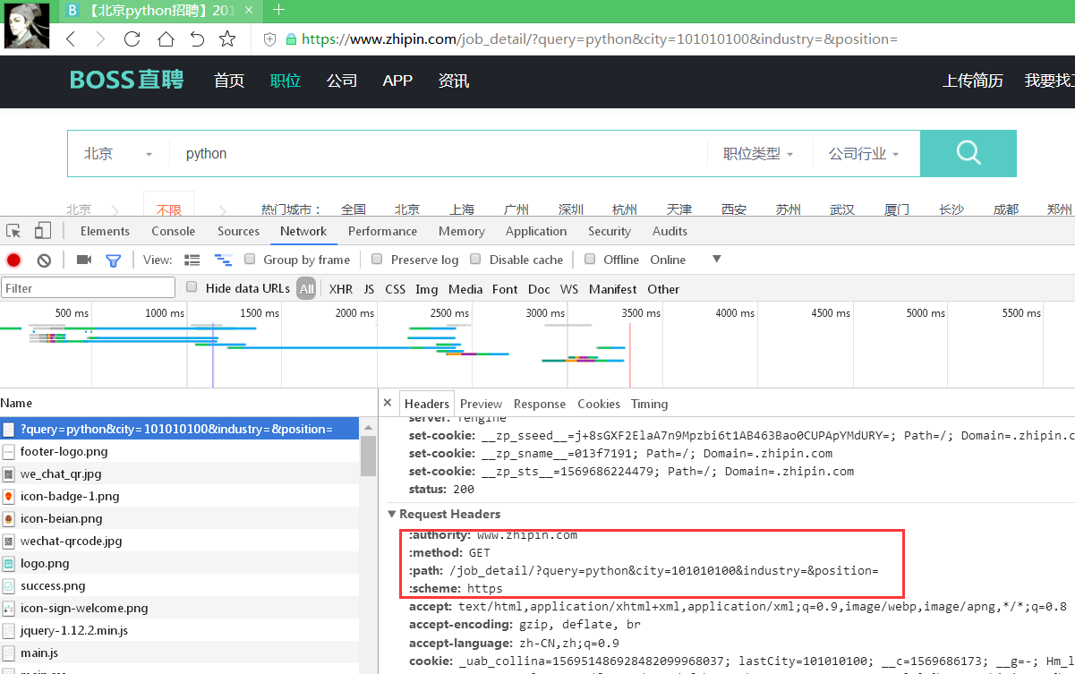The width and height of the screenshot is (1075, 674).
Task: Enable Preserve log checkbox
Action: coord(376,259)
